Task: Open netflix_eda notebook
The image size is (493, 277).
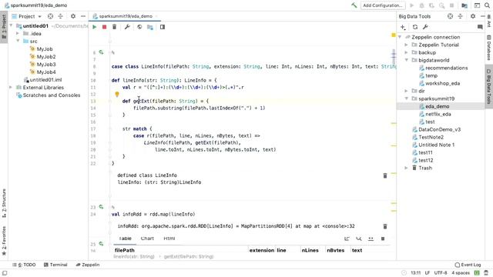Action: pyautogui.click(x=438, y=114)
